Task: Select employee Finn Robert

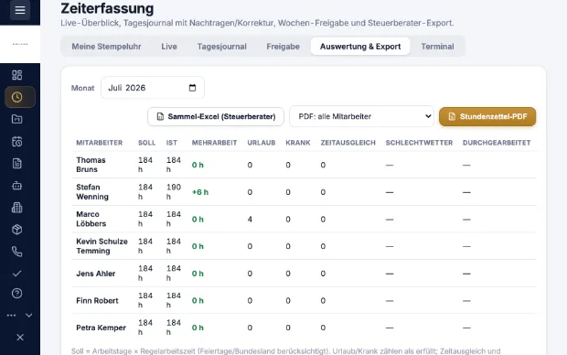Action: pyautogui.click(x=97, y=301)
